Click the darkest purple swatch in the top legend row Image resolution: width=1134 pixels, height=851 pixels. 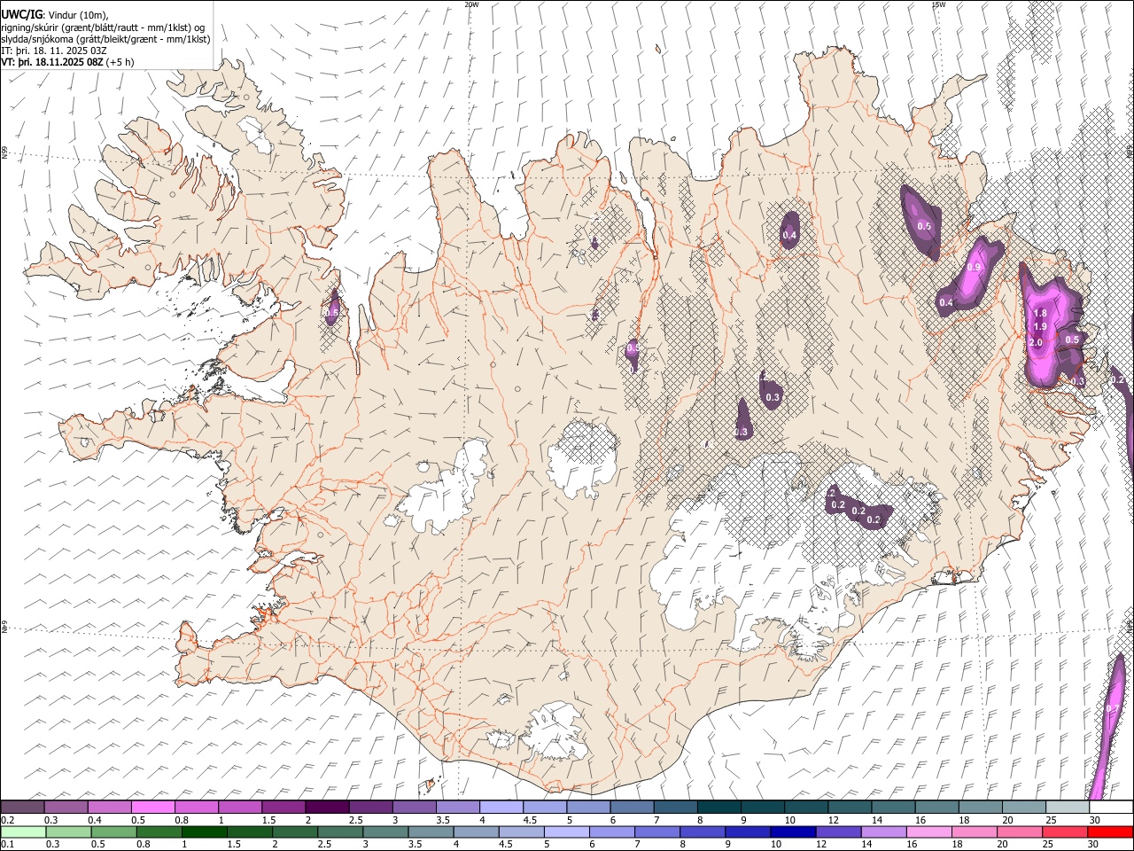click(x=327, y=808)
